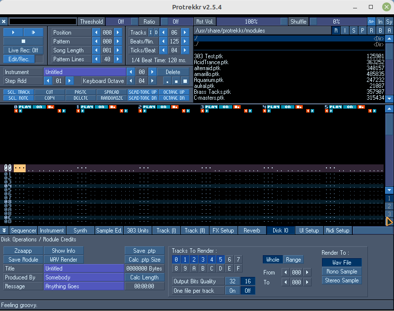
Task: Select the B file filter icon
Action: (380, 31)
